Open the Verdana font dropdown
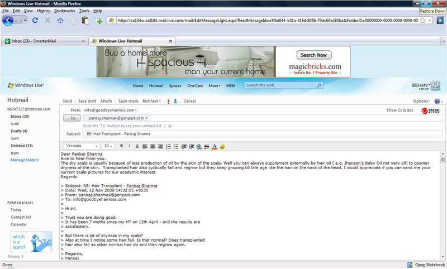 pyautogui.click(x=83, y=146)
